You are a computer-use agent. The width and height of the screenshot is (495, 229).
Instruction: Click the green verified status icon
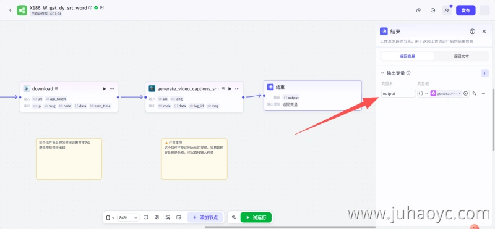click(x=96, y=7)
